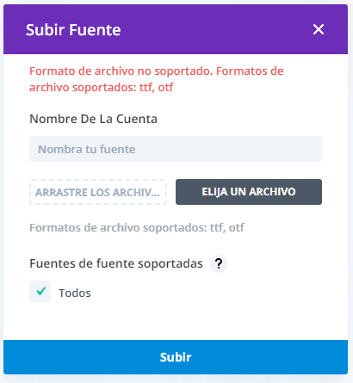Click the word Subir in the header
This screenshot has width=353, height=383.
[46, 30]
